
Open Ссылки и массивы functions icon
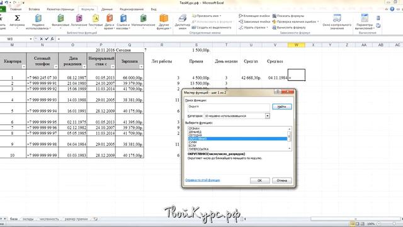click(123, 18)
